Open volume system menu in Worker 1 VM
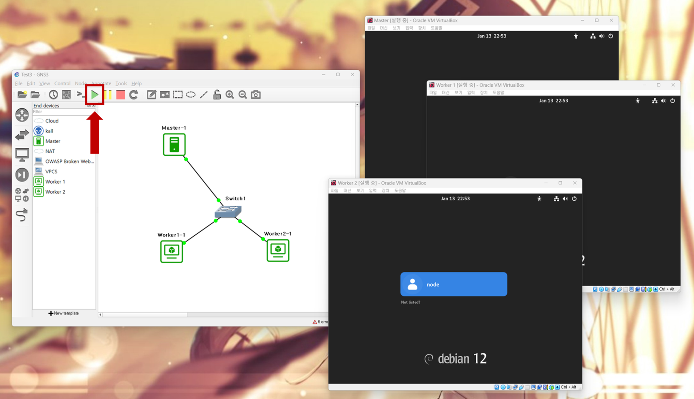 [x=663, y=101]
